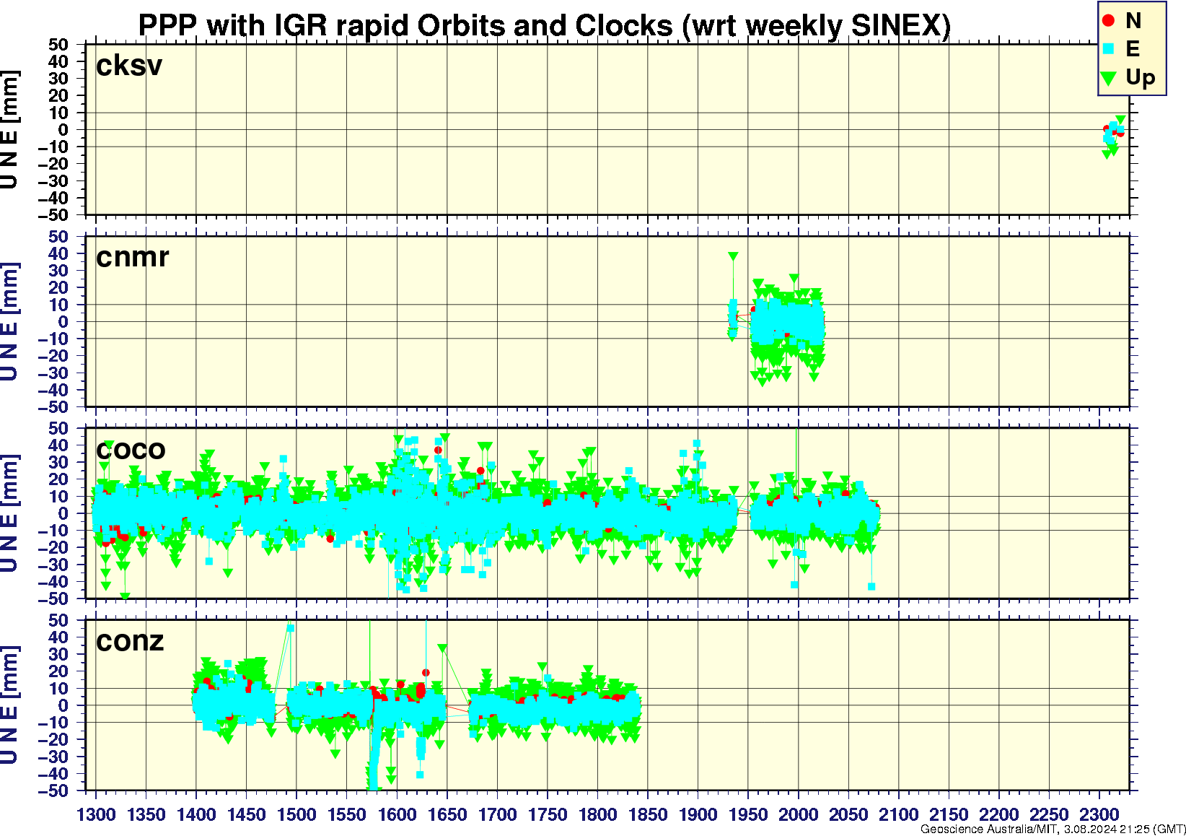Image resolution: width=1186 pixels, height=836 pixels.
Task: Click x-axis tick label 1850
Action: click(648, 814)
